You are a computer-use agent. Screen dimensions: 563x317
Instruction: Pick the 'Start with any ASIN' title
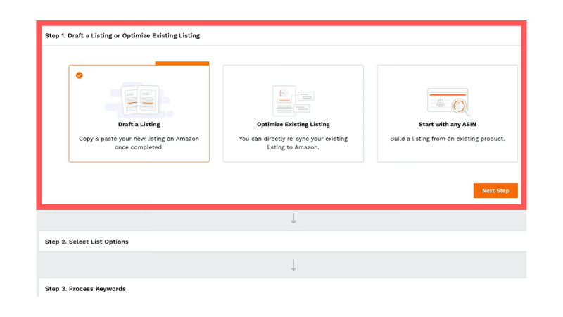tap(447, 125)
